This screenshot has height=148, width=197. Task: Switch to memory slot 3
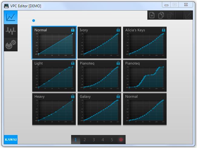(x=94, y=140)
